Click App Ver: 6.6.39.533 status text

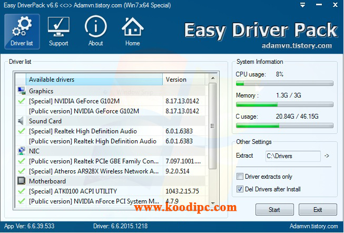point(29,226)
